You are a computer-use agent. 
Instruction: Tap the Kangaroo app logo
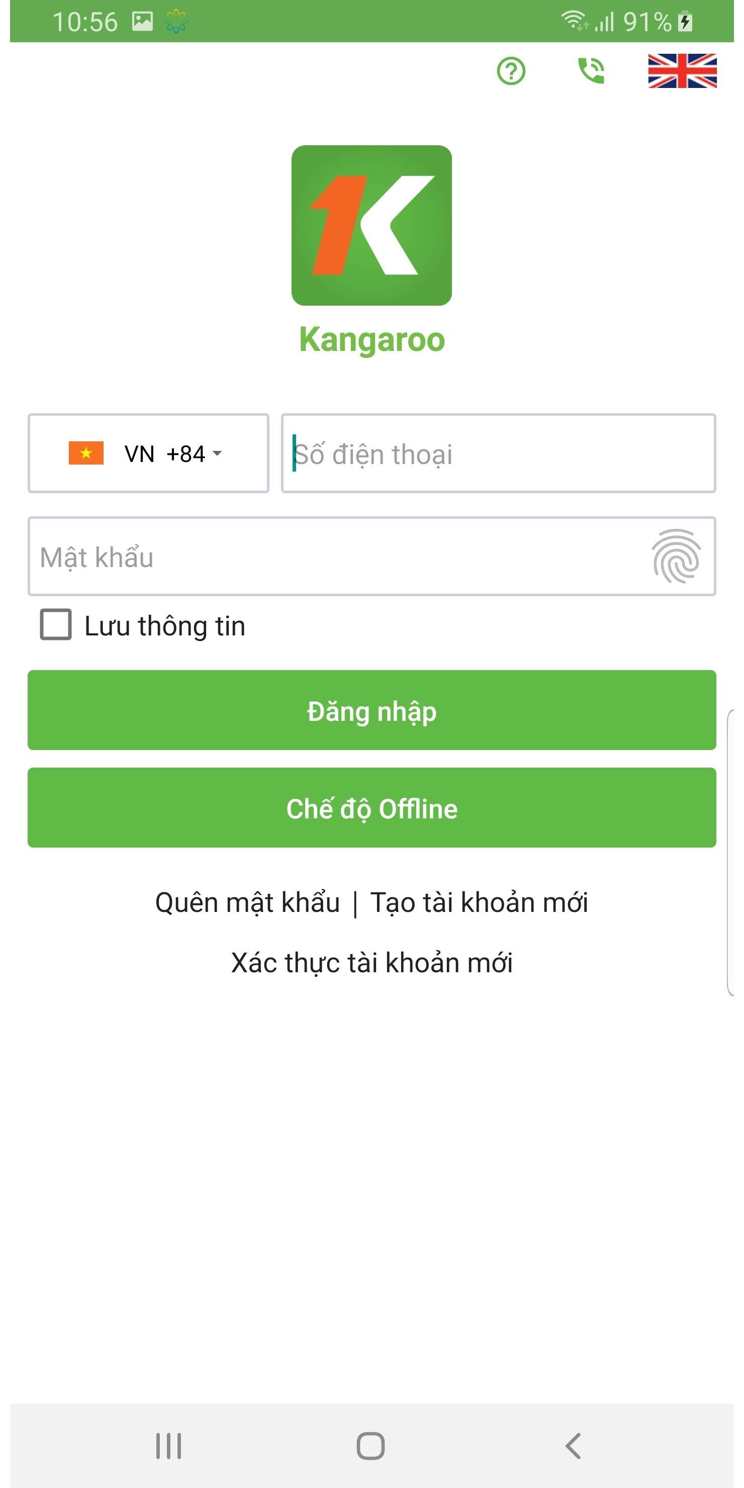[x=371, y=225]
